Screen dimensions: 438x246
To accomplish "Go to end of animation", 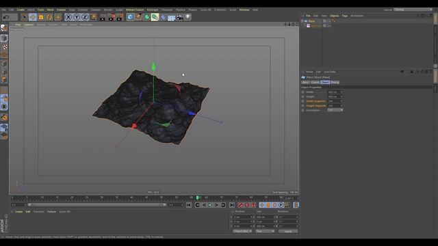I will tap(231, 205).
